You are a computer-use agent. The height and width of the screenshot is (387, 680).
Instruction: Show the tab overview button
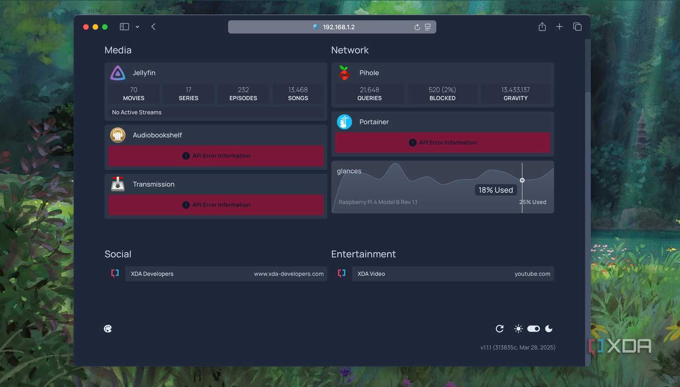tap(577, 27)
